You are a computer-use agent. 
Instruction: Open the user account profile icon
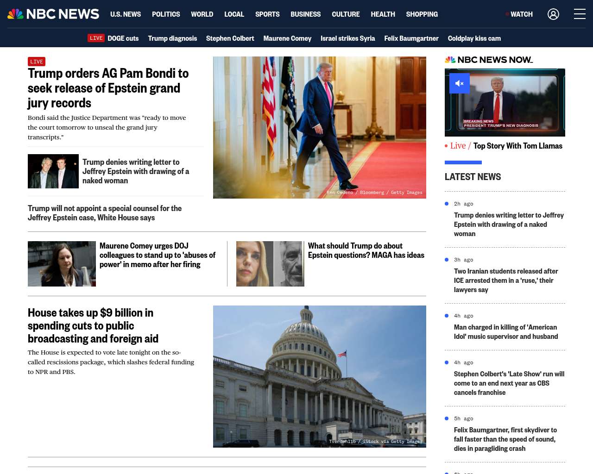pyautogui.click(x=553, y=14)
